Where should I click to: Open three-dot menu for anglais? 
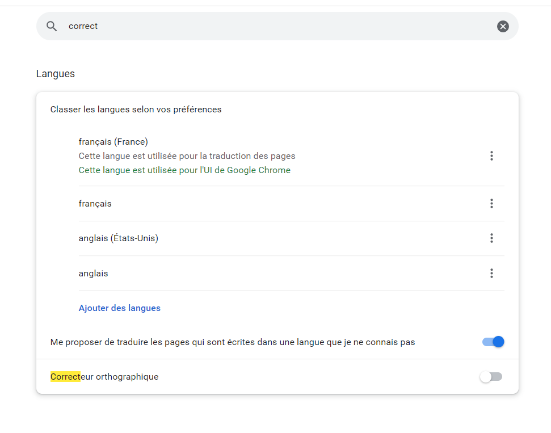(x=491, y=274)
